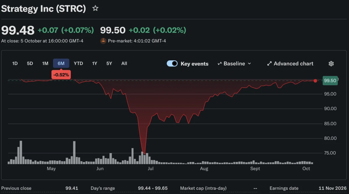Add STRC to watchlist with star icon

click(x=95, y=8)
